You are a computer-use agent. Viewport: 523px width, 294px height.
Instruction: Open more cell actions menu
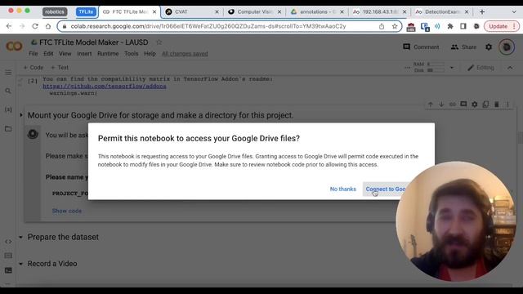pyautogui.click(x=507, y=105)
